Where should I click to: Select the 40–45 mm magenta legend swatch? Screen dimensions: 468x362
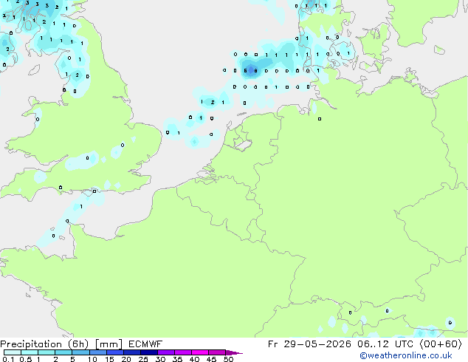pyautogui.click(x=200, y=352)
